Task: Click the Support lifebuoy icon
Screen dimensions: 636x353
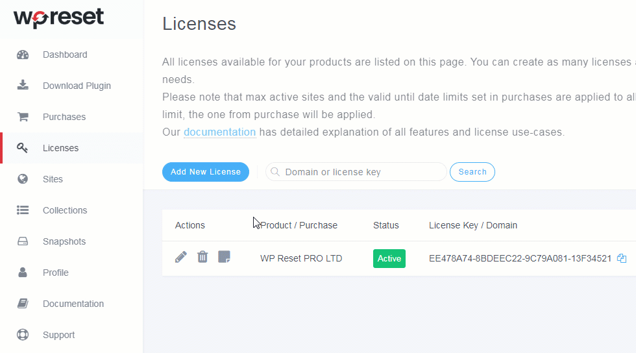Action: pyautogui.click(x=23, y=335)
